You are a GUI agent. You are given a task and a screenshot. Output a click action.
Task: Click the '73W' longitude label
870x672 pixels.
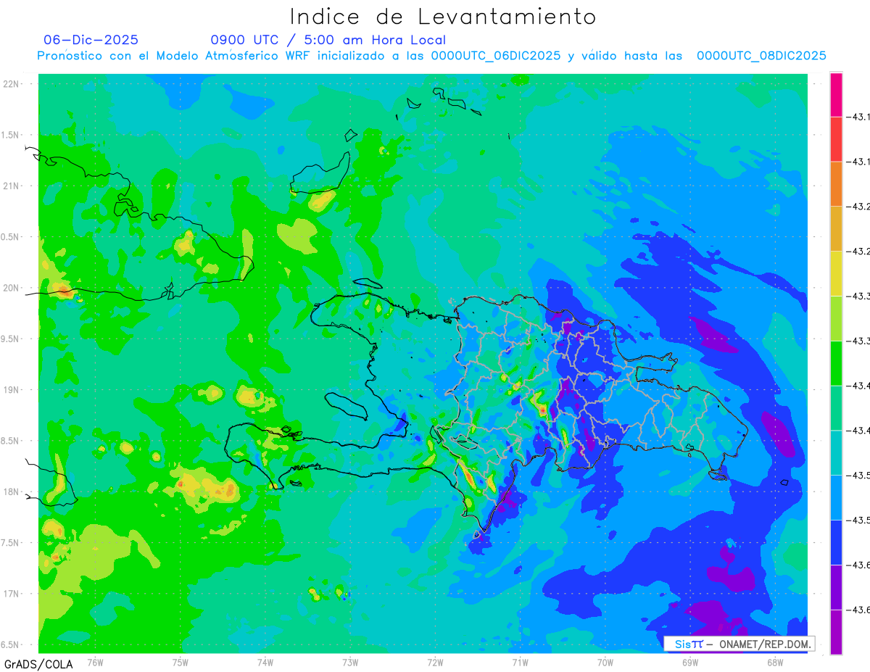(x=350, y=662)
